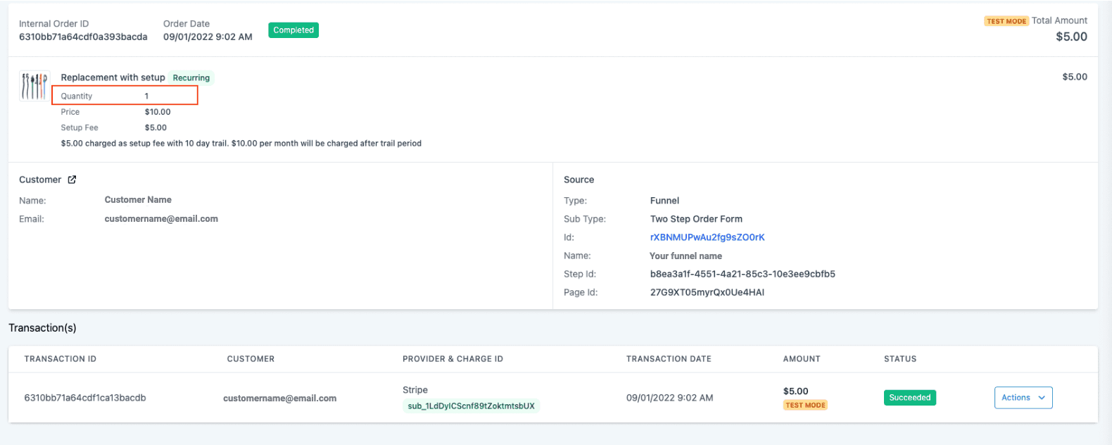Click the Status column header
Viewport: 1112px width, 445px height.
[x=900, y=359]
